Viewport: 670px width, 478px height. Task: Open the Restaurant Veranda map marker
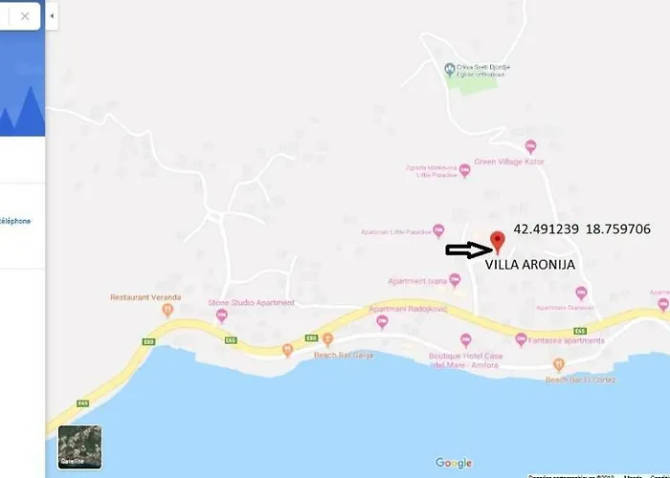[167, 311]
